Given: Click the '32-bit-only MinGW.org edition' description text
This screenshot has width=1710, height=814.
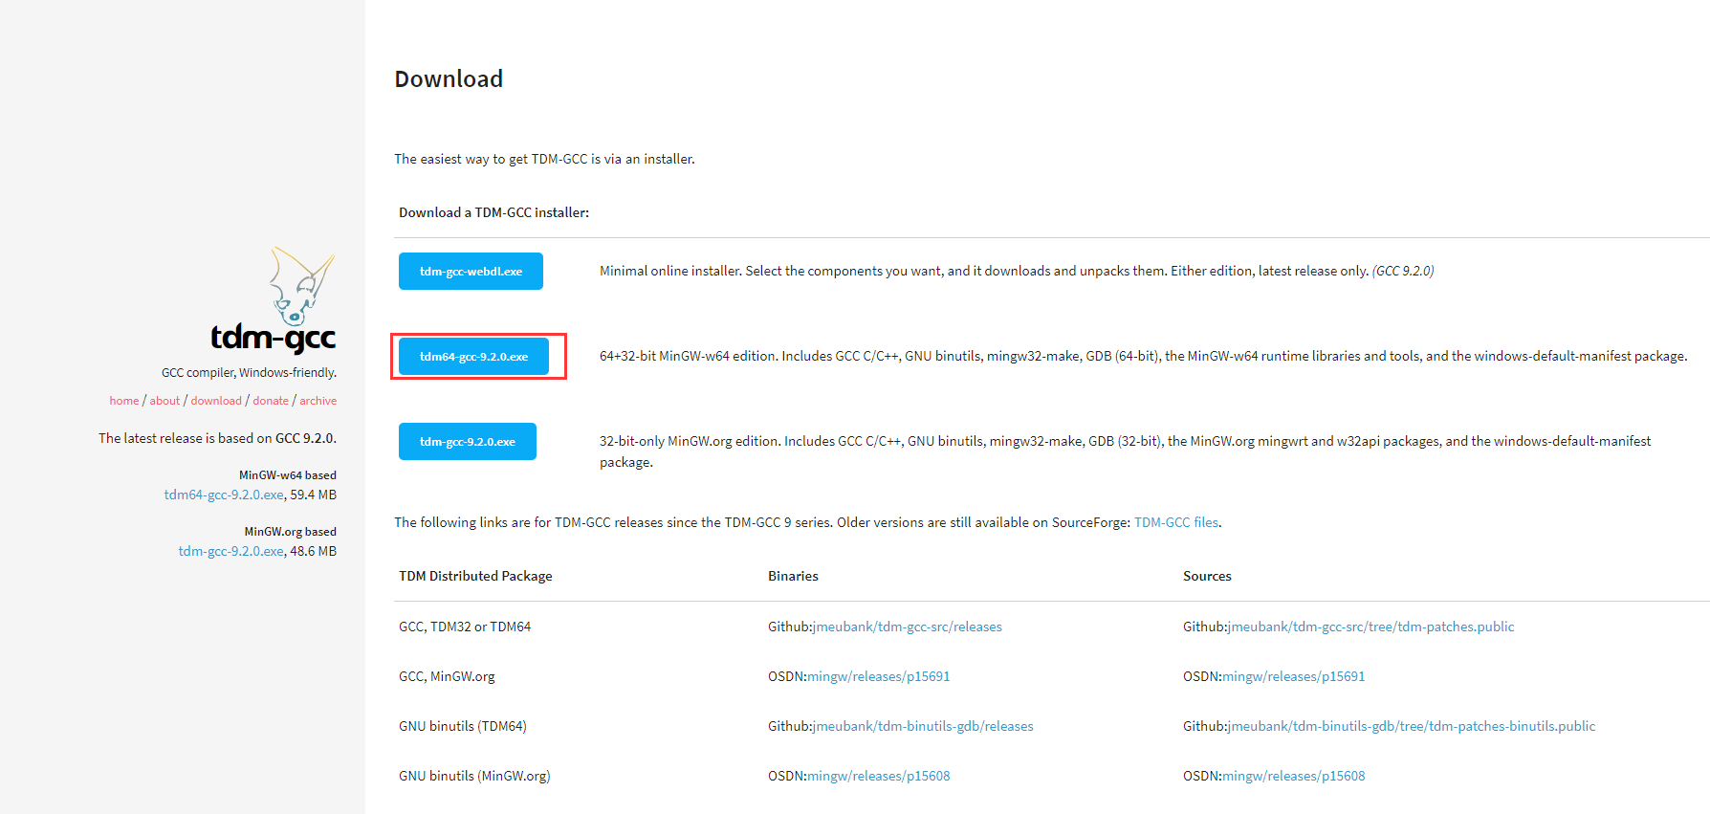Looking at the screenshot, I should point(1125,451).
